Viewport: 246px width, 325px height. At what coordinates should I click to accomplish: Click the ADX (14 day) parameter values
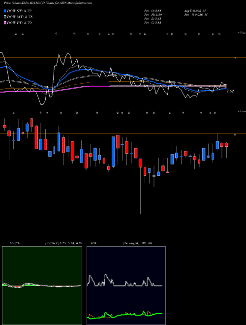coord(137,243)
